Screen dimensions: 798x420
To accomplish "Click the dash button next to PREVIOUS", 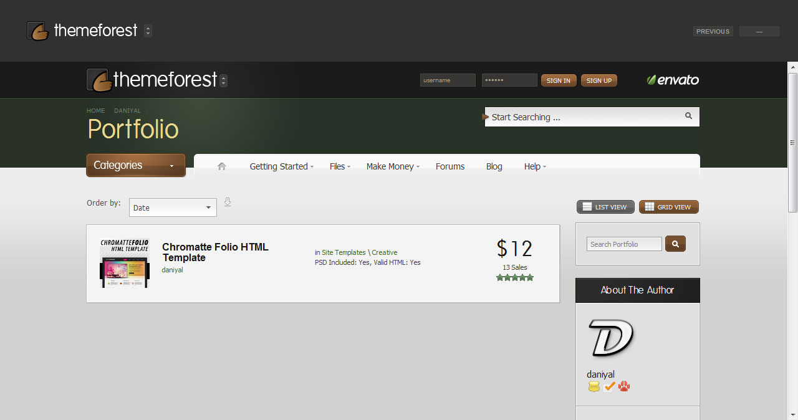I will (x=759, y=31).
